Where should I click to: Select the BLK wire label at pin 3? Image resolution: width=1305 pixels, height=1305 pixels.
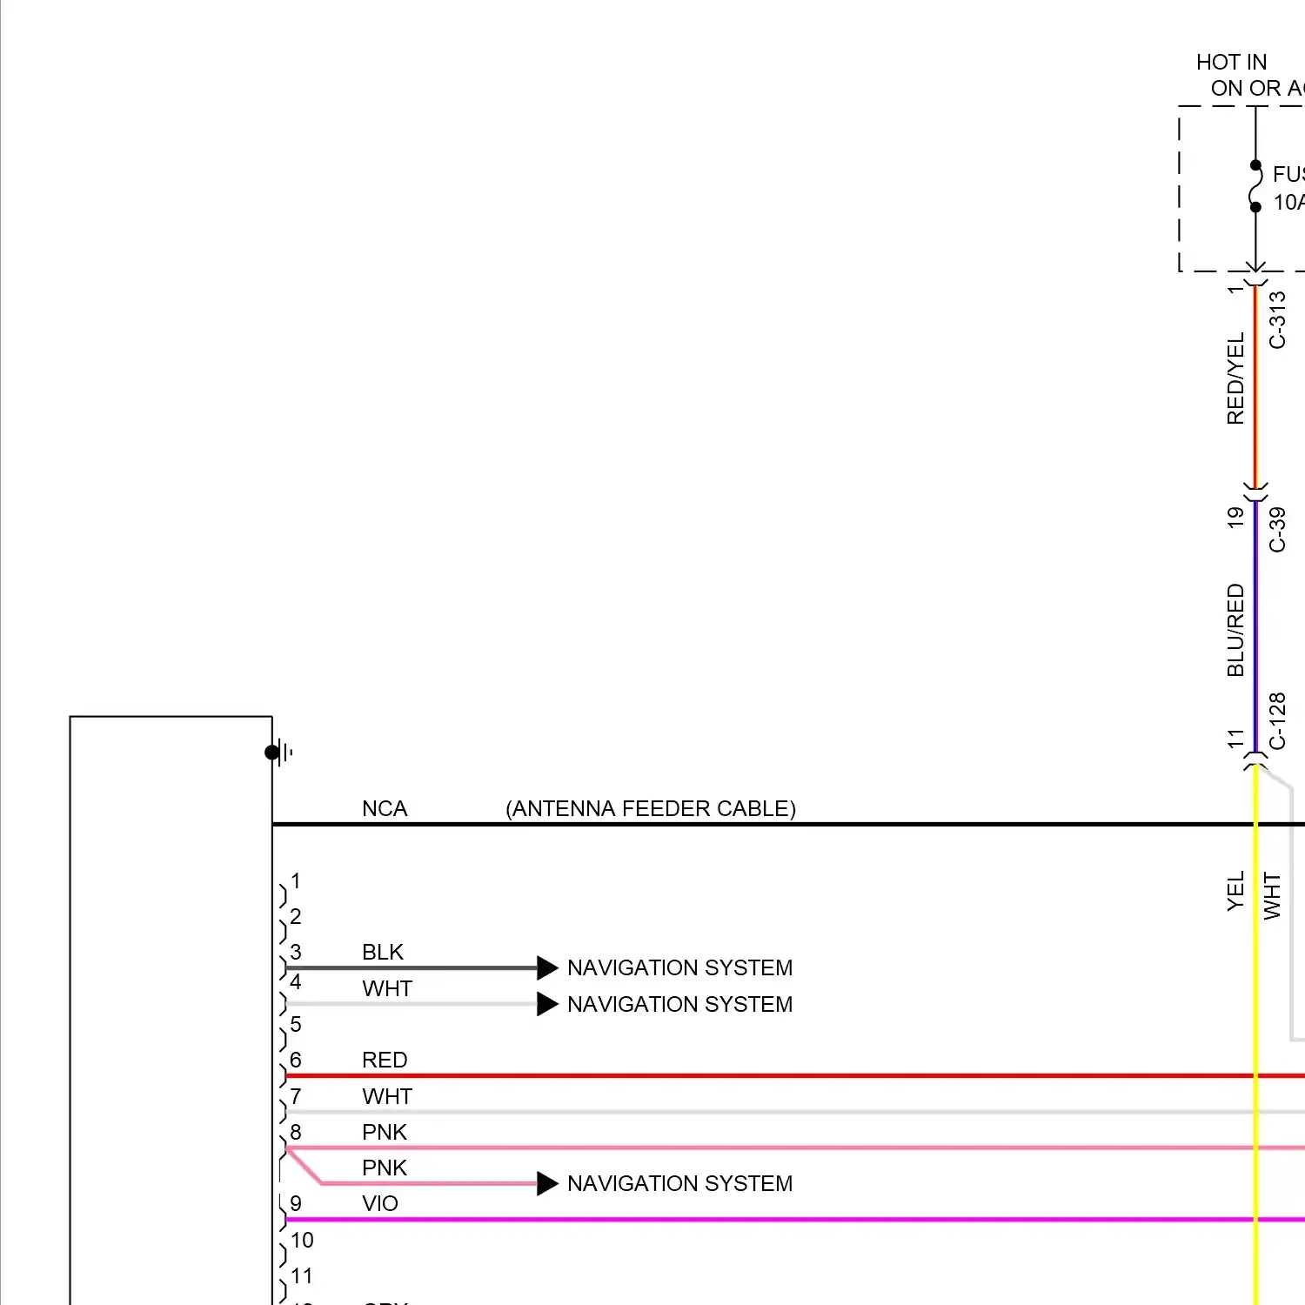tap(383, 952)
